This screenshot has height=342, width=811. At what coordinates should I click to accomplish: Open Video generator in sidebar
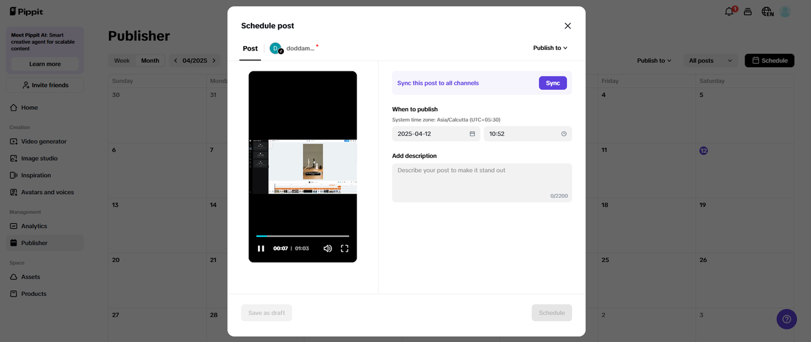coord(45,142)
